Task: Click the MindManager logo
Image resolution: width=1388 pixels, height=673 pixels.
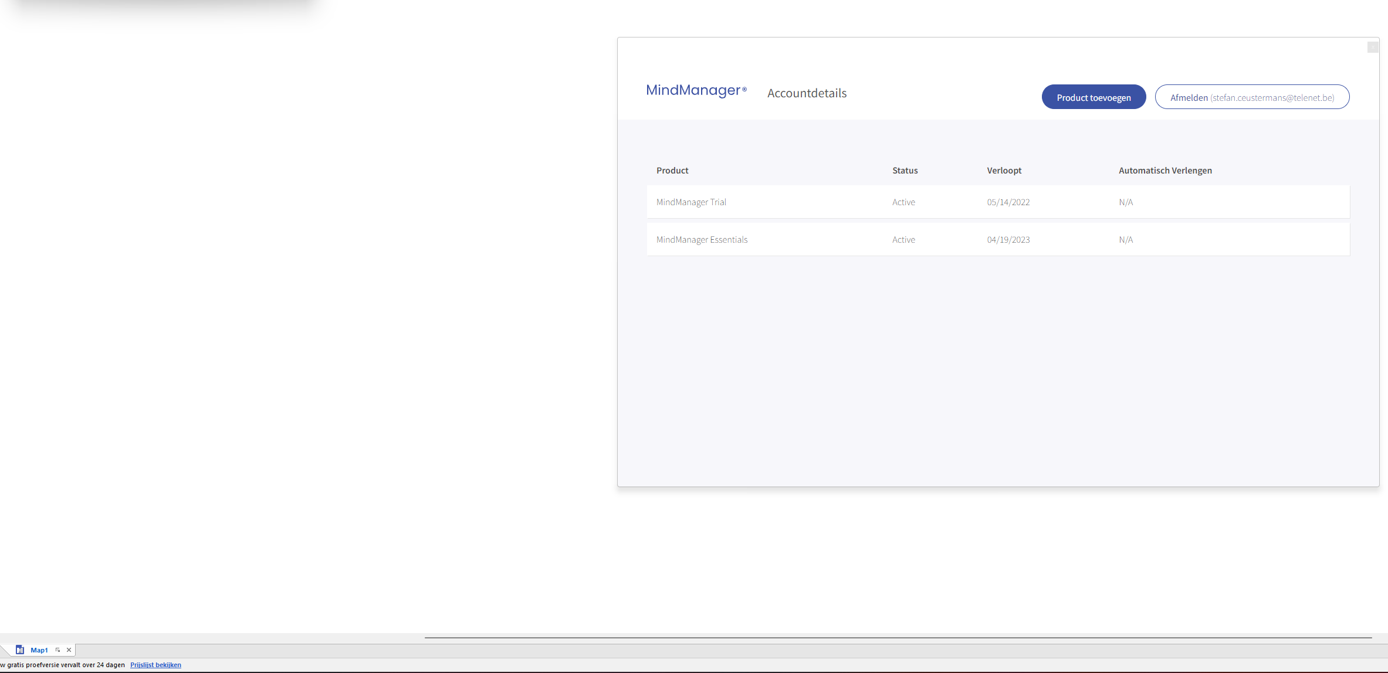Action: pyautogui.click(x=696, y=90)
